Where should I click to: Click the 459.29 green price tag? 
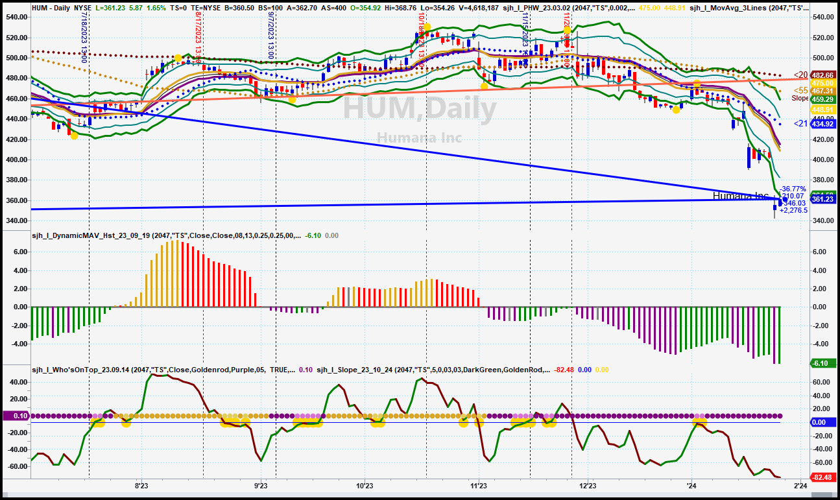click(822, 99)
